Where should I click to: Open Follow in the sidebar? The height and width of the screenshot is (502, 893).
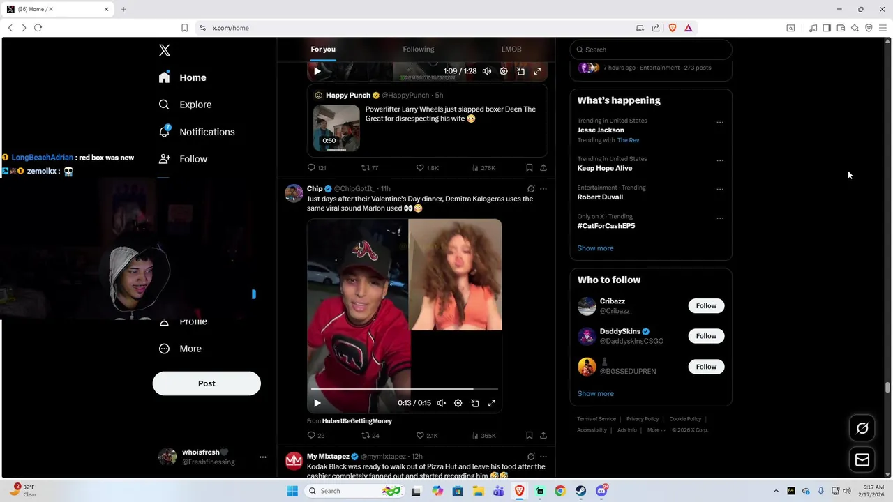point(183,159)
